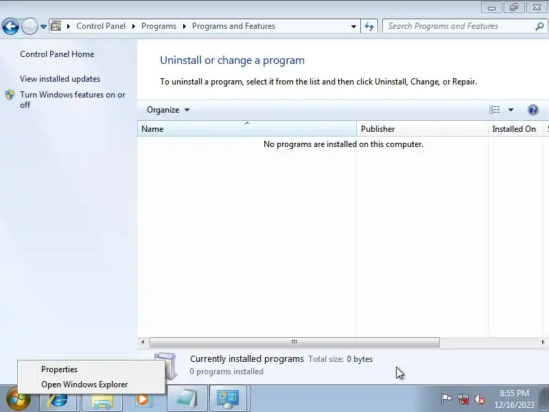549x412 pixels.
Task: Click the scrollbar right arrow
Action: (543, 342)
